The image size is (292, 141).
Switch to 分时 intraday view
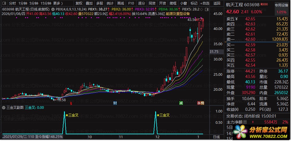[12, 3]
